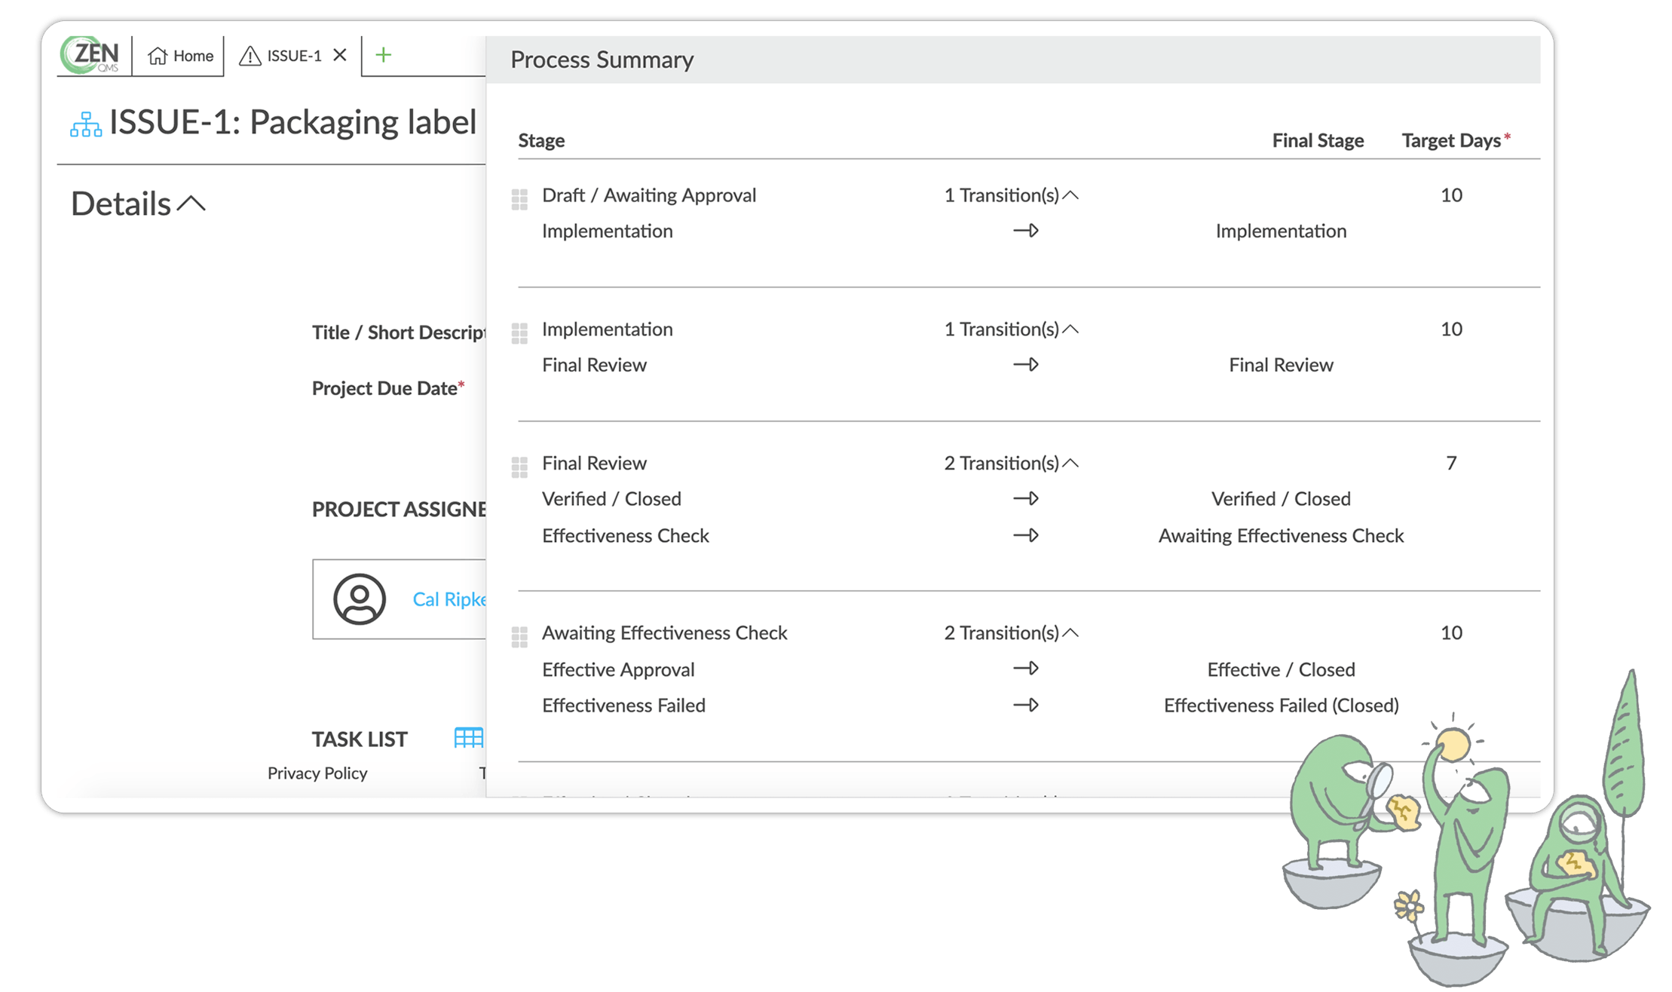Open the Cal Ripken assignee profile link

coord(449,599)
